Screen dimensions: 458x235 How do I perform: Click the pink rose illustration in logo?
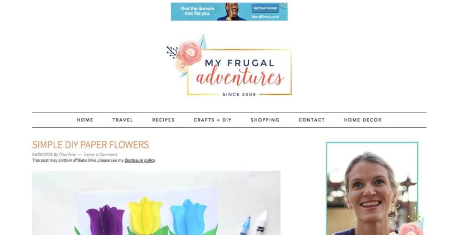[190, 53]
